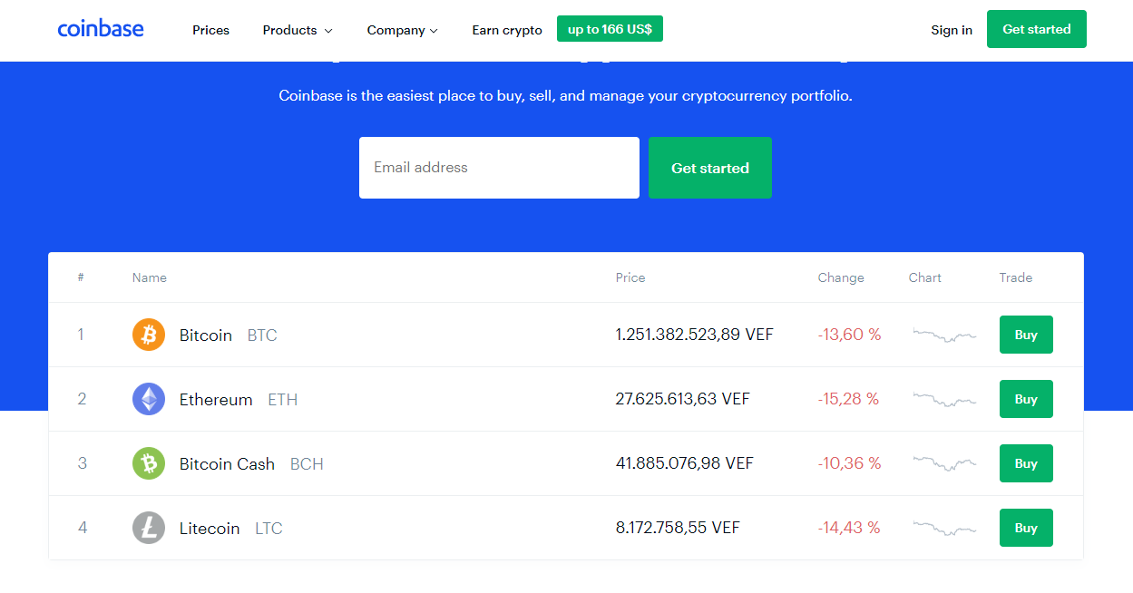Buy Bitcoin using its Buy button

1026,335
